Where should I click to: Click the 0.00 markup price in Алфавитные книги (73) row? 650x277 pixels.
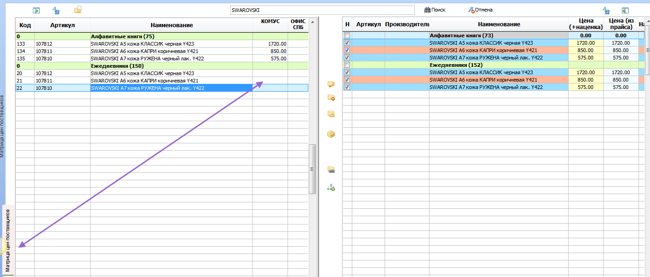coord(586,35)
